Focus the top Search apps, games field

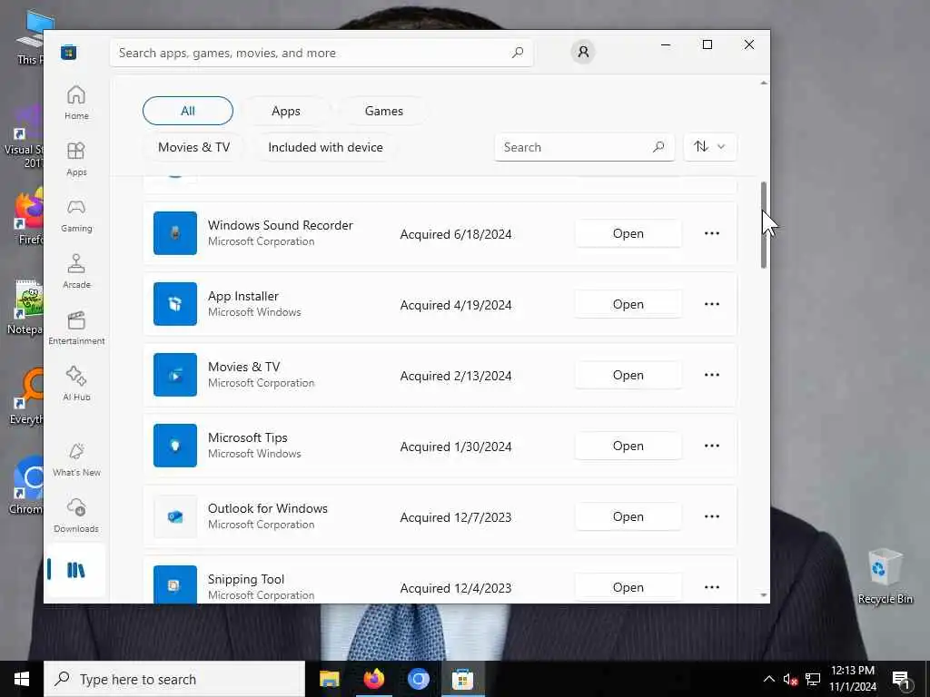click(x=322, y=53)
